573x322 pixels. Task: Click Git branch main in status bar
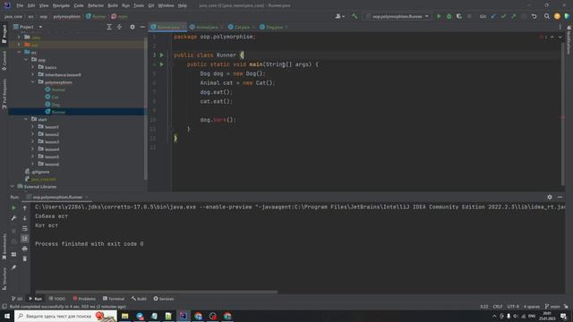(552, 306)
